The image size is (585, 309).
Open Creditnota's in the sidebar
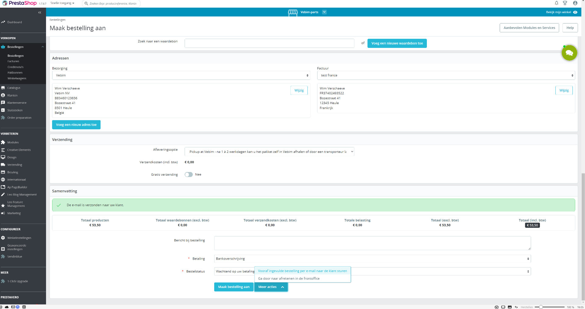point(16,67)
